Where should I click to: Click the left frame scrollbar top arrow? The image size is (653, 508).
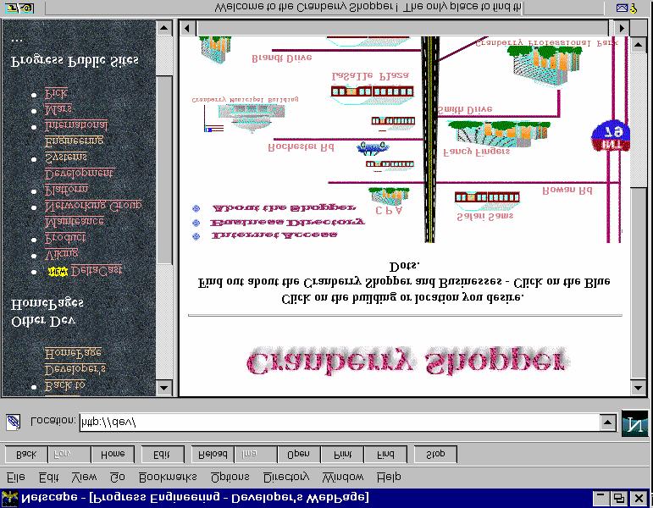click(x=164, y=28)
